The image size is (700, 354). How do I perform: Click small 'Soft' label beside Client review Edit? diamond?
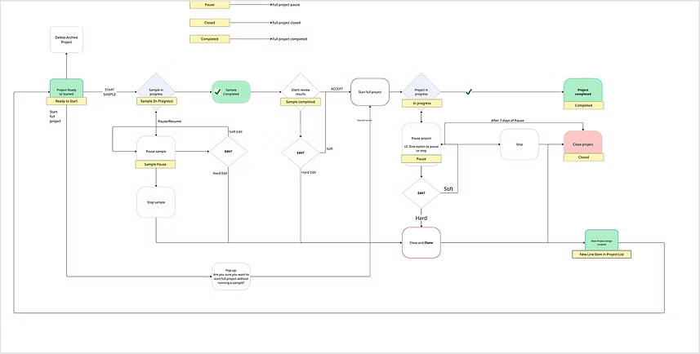tap(329, 148)
